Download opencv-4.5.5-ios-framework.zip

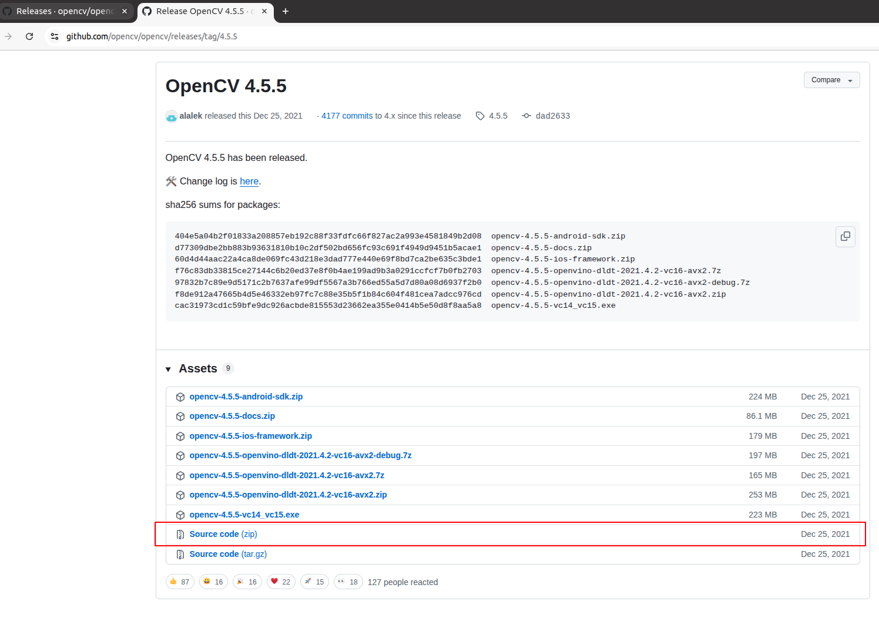[251, 436]
